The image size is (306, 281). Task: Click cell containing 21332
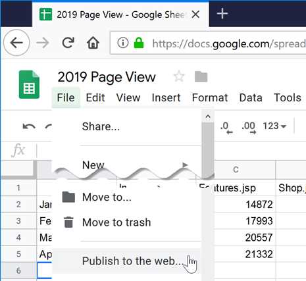point(245,254)
